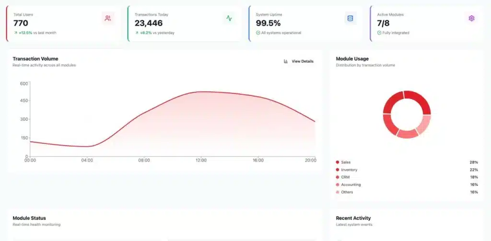
Task: Click the 99.5% uptime value
Action: coord(269,23)
